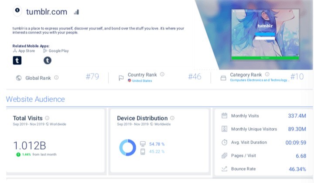Click the 00:09:59 visit duration value
This screenshot has width=314, height=183.
tap(296, 143)
